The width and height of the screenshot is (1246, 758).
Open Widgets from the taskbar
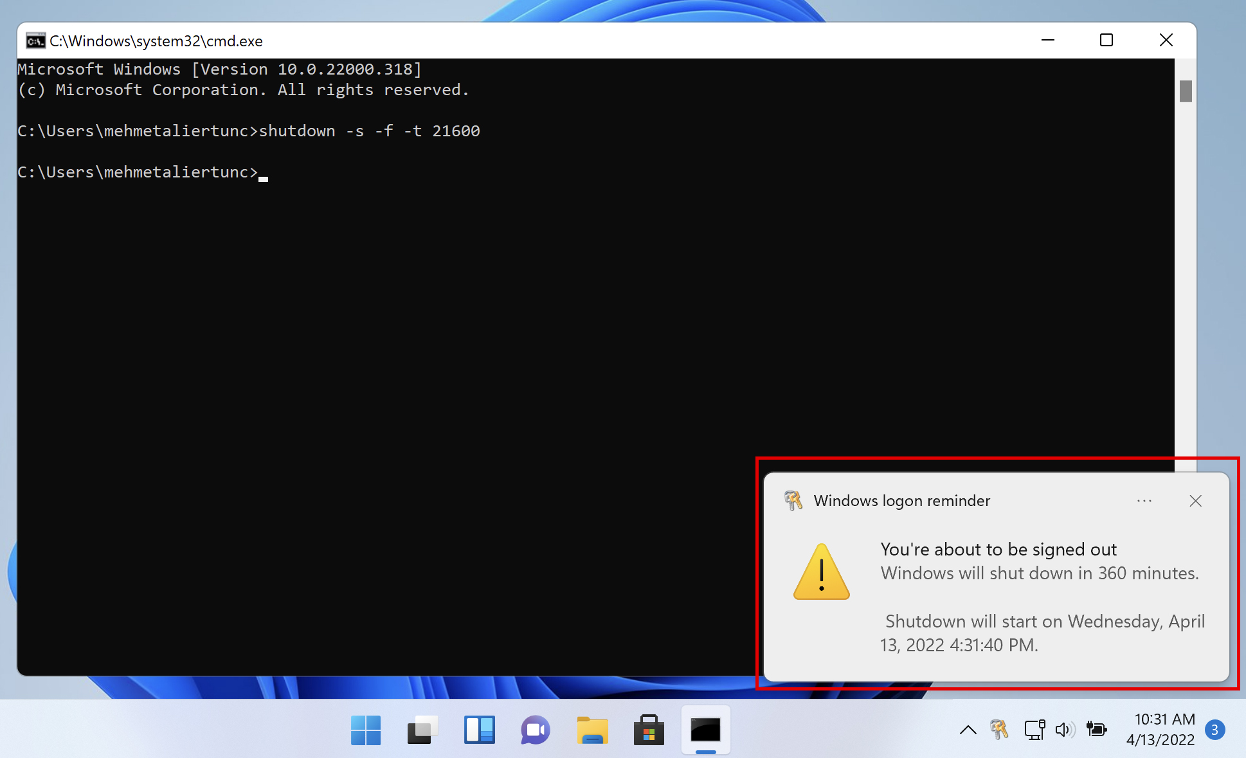click(480, 730)
